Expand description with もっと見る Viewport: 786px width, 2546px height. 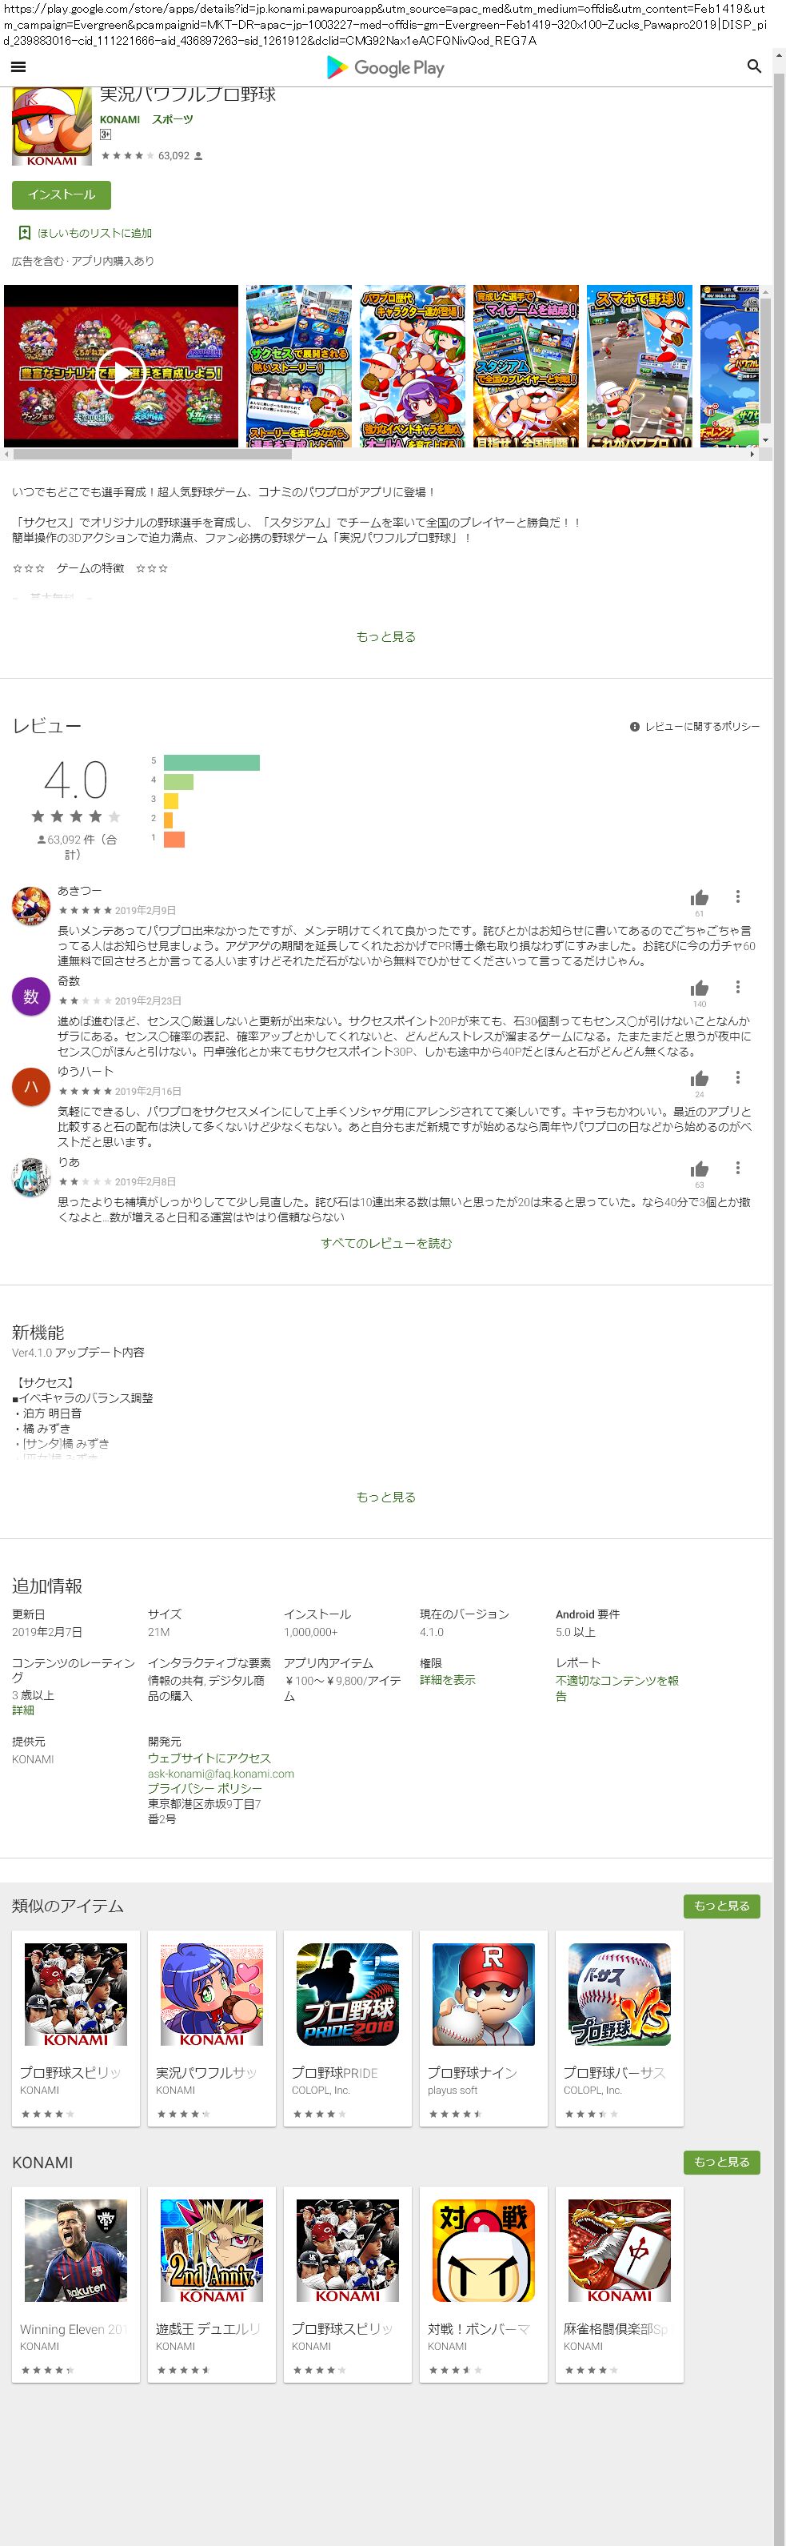(386, 636)
